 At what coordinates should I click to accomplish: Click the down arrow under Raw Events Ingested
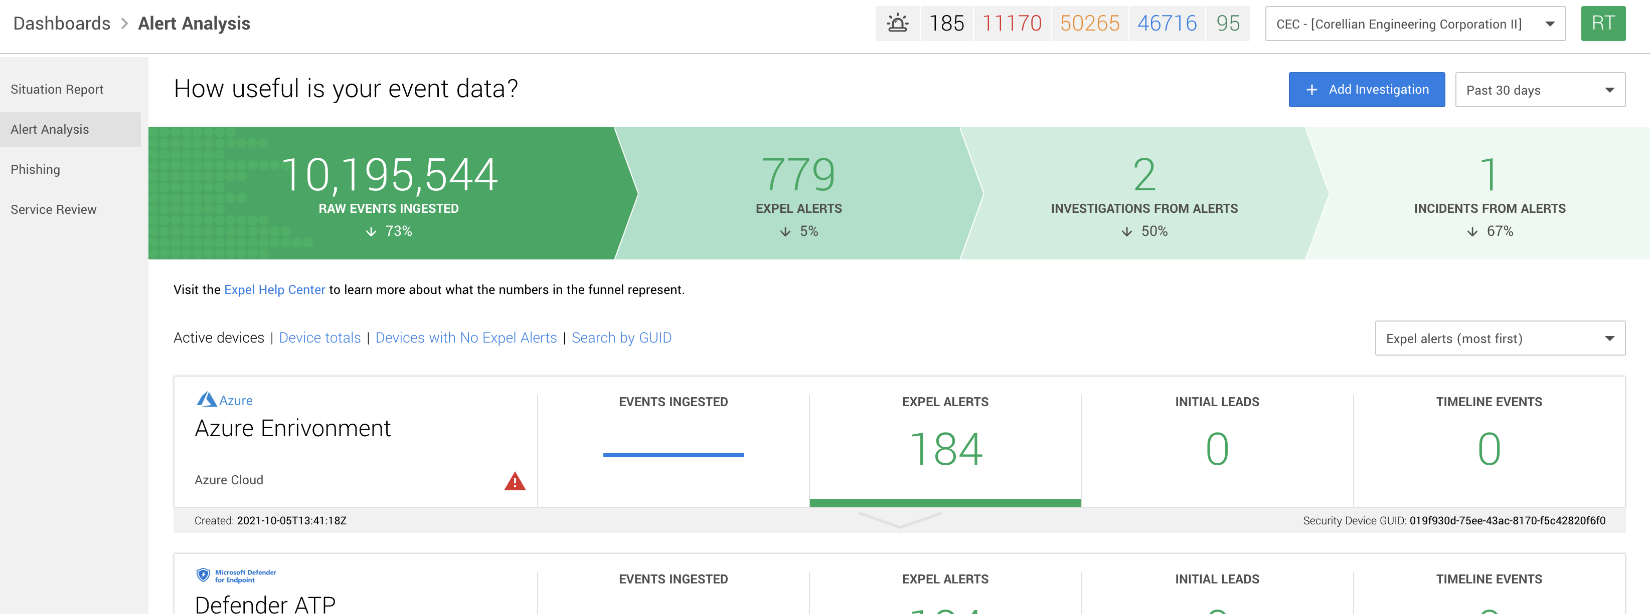(371, 231)
